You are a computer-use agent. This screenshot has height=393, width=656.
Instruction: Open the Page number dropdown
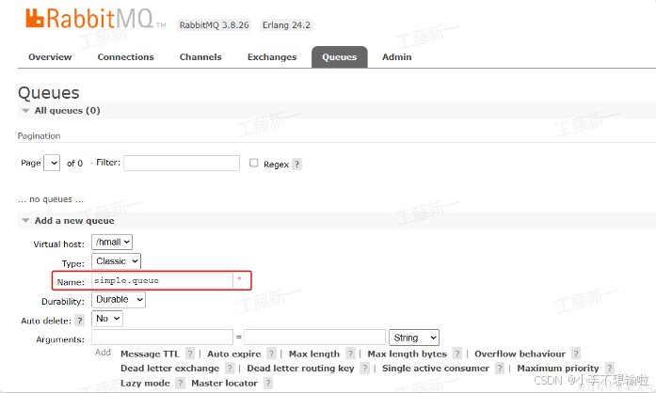[x=52, y=163]
